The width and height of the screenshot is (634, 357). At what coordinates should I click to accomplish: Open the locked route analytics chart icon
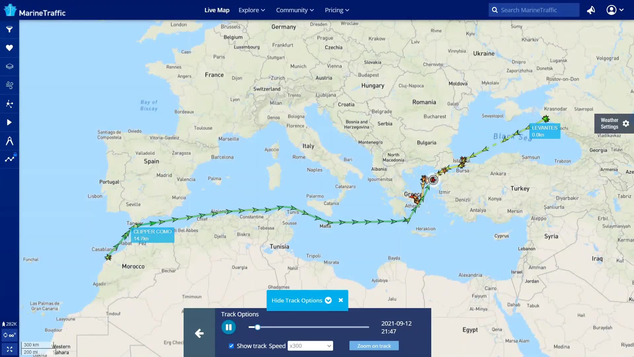pyautogui.click(x=10, y=159)
